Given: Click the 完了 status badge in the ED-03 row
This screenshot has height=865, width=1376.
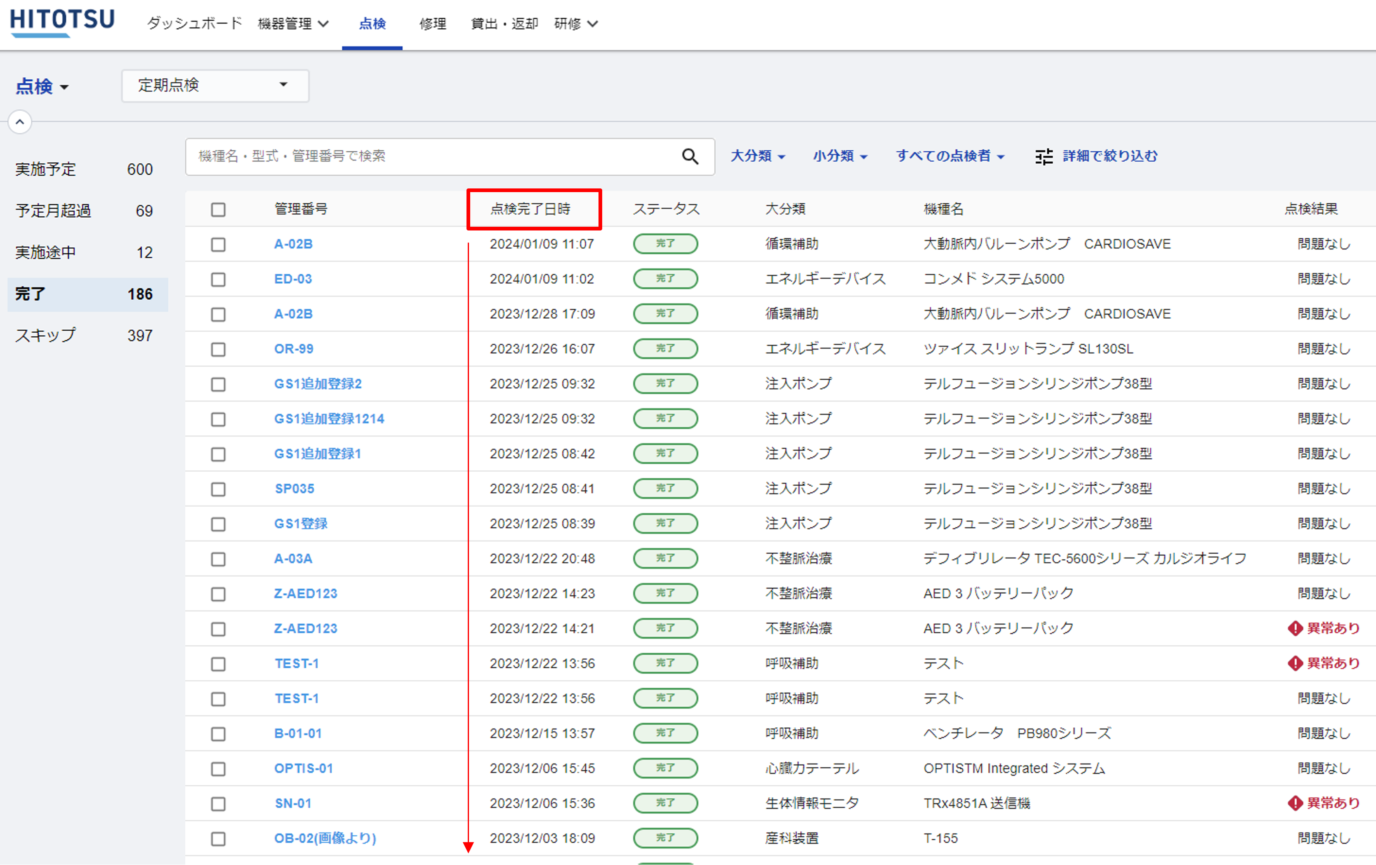Looking at the screenshot, I should tap(665, 279).
